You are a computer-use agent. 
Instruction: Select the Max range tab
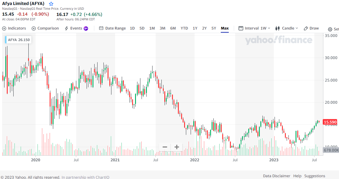(225, 28)
